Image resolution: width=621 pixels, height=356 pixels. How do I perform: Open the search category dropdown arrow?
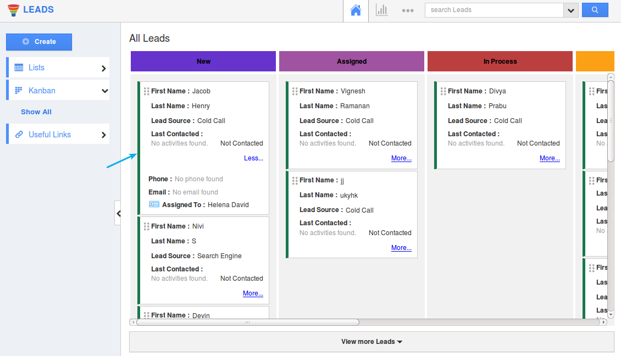coord(571,10)
